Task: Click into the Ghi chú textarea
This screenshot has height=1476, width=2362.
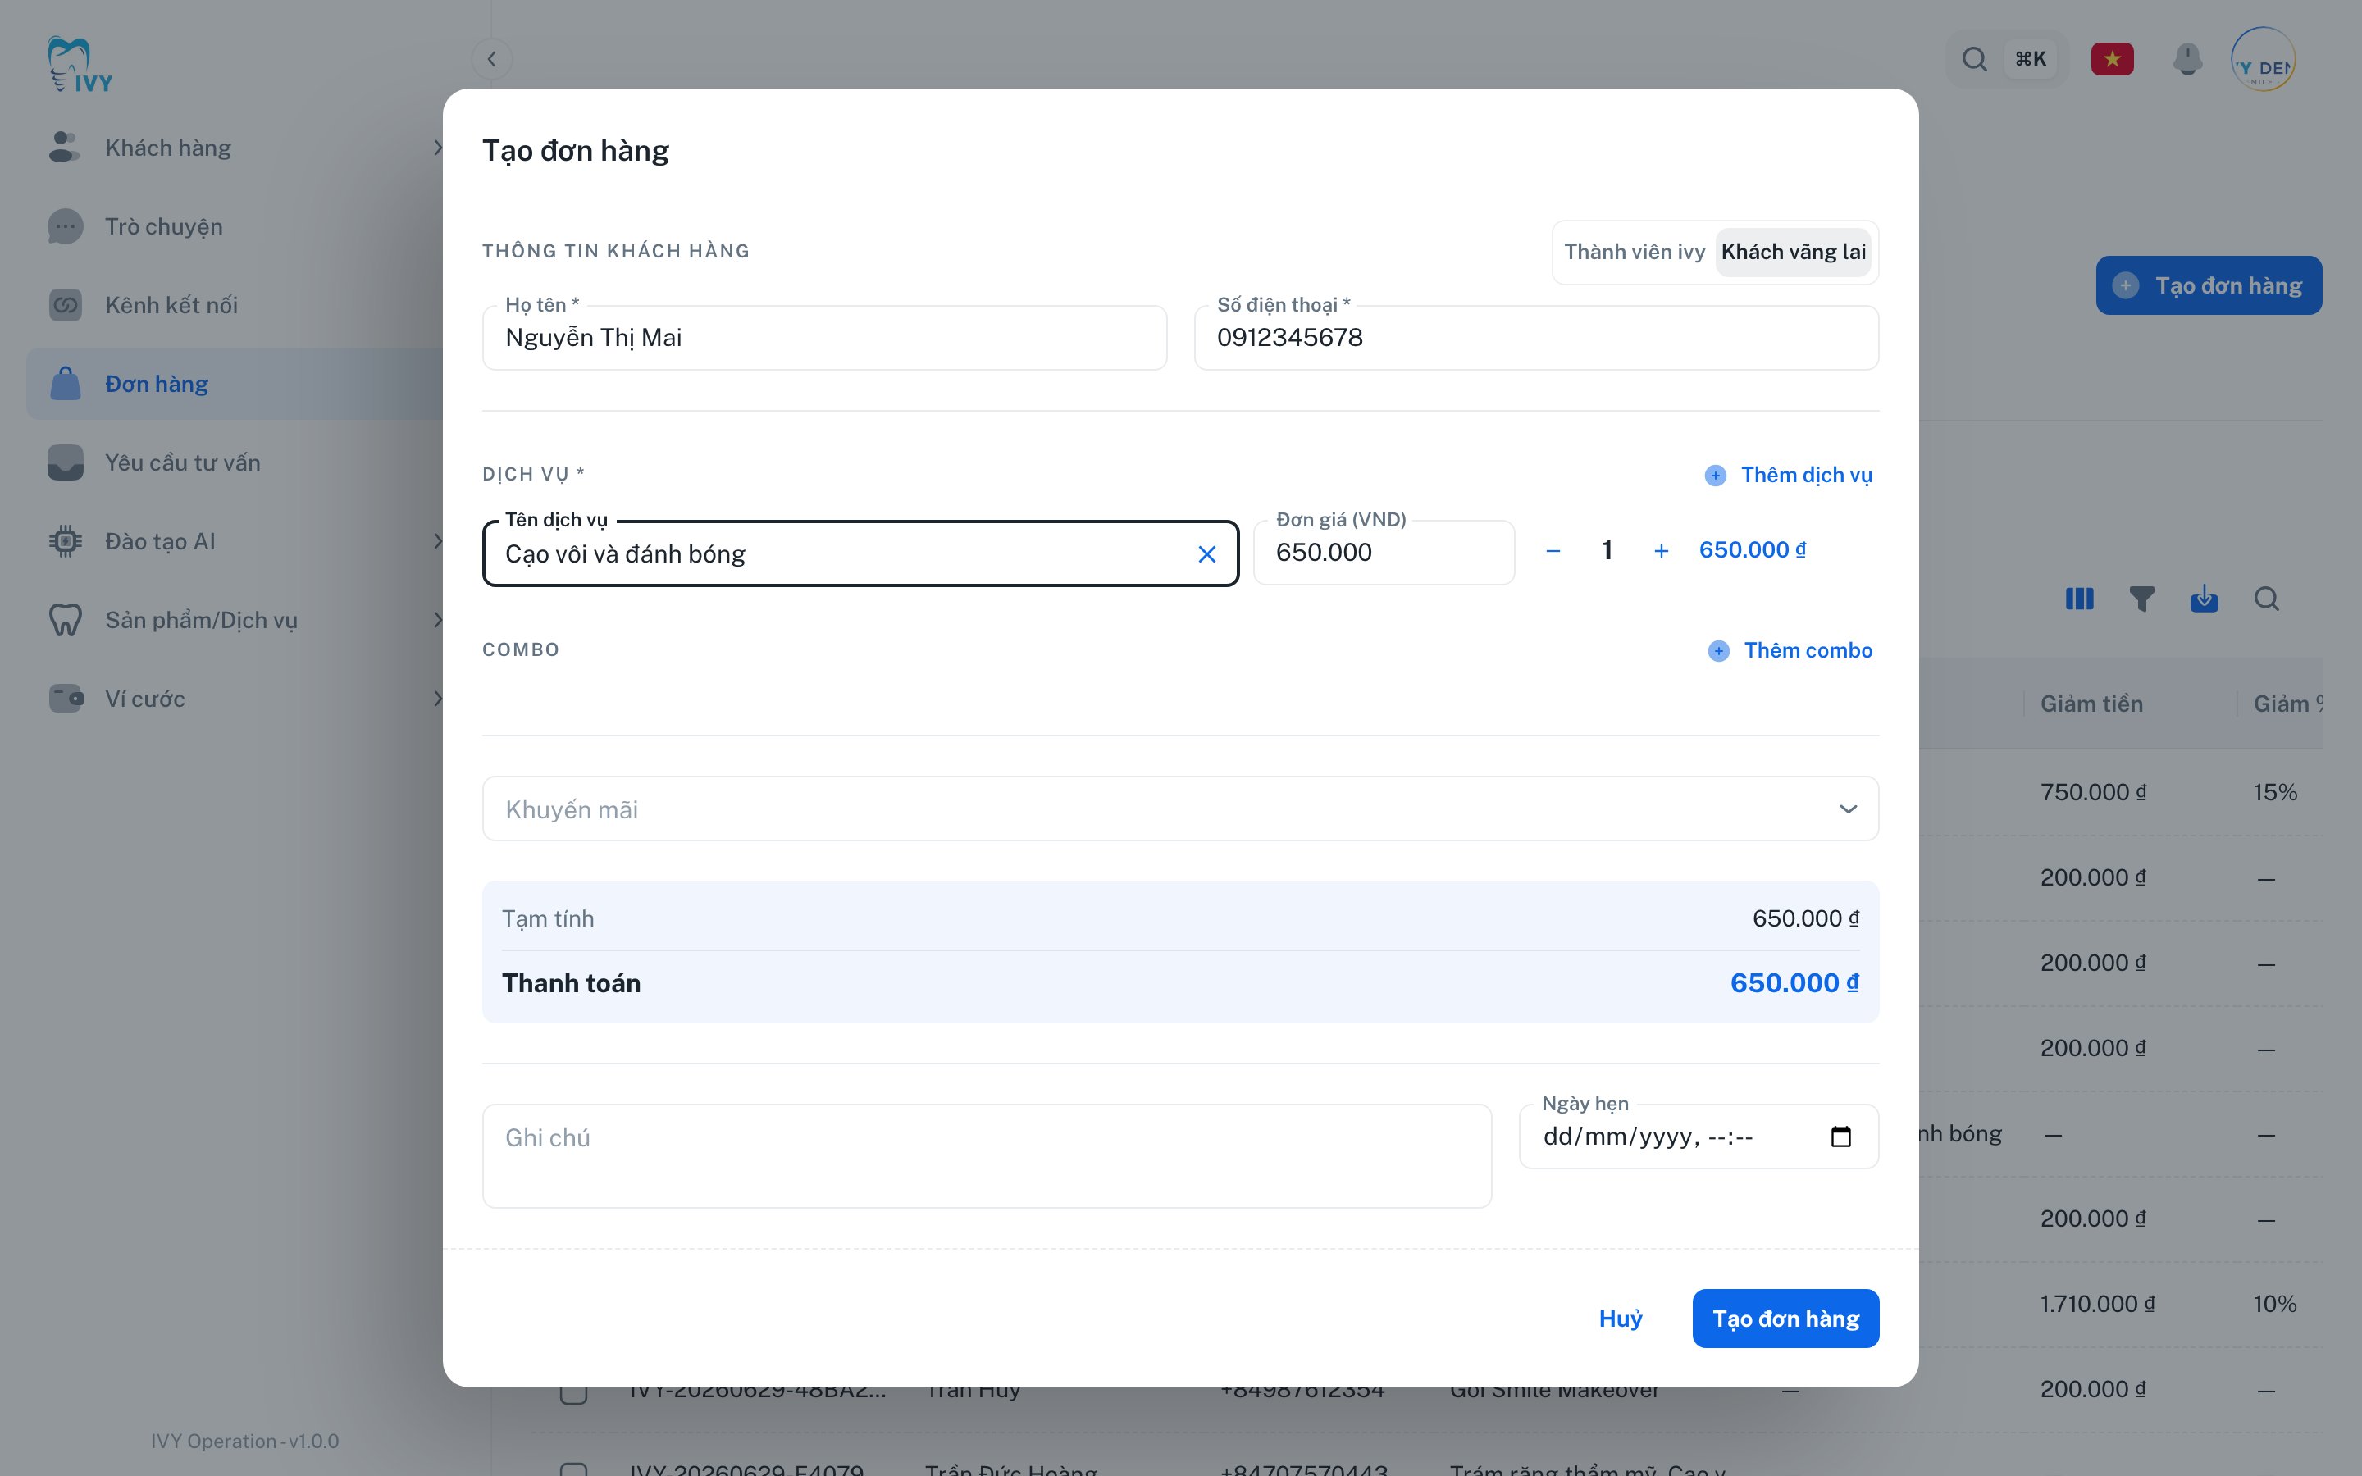Action: click(x=987, y=1156)
